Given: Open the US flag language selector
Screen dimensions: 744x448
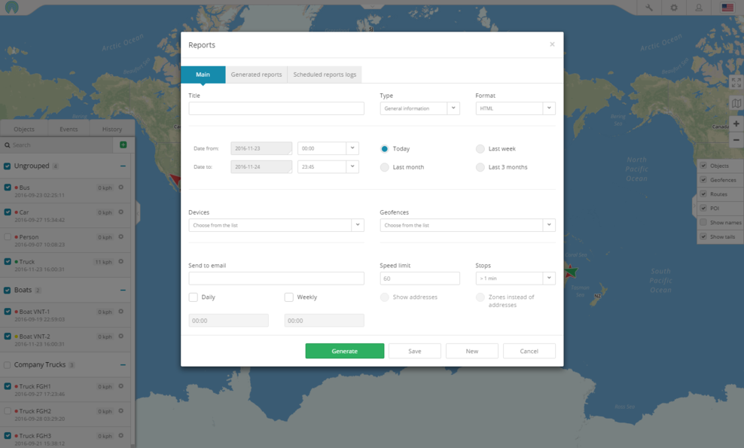Looking at the screenshot, I should tap(727, 8).
